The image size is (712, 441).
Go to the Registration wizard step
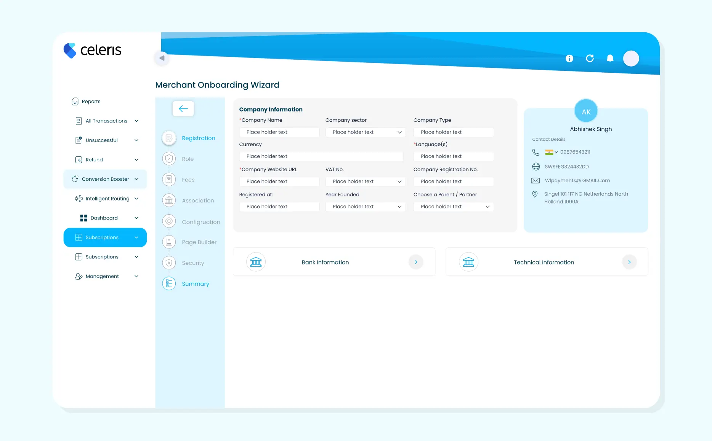pyautogui.click(x=198, y=138)
